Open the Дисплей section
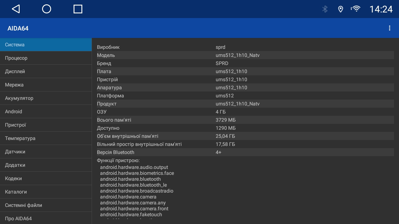Viewport: 399px width, 224px height. pos(46,72)
